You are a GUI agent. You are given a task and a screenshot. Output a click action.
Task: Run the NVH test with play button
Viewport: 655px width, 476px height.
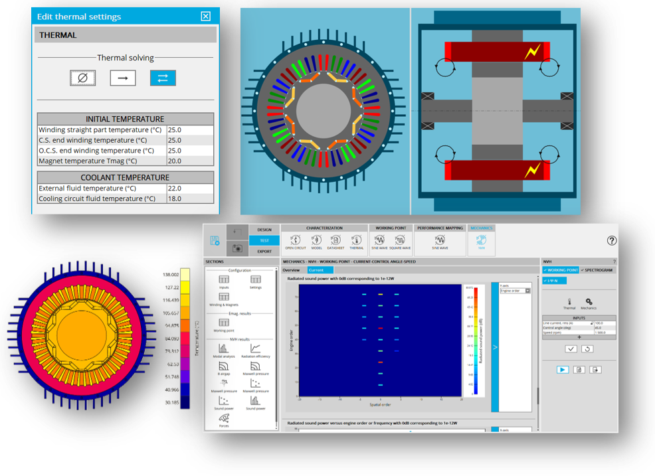pos(563,370)
